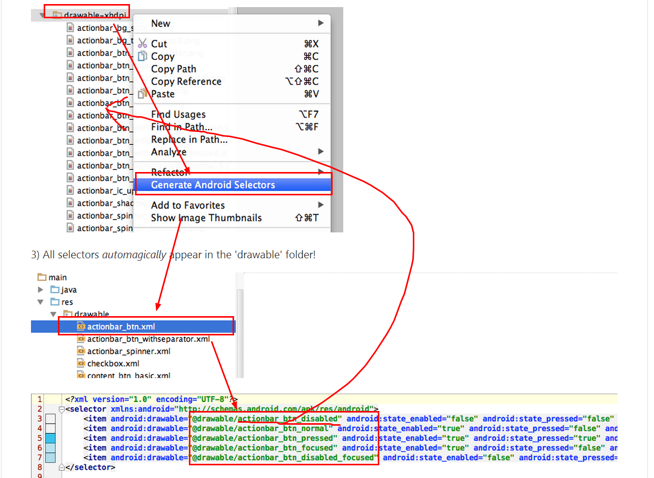This screenshot has height=478, width=654.
Task: Select Find in Path... menu entry
Action: coord(182,127)
